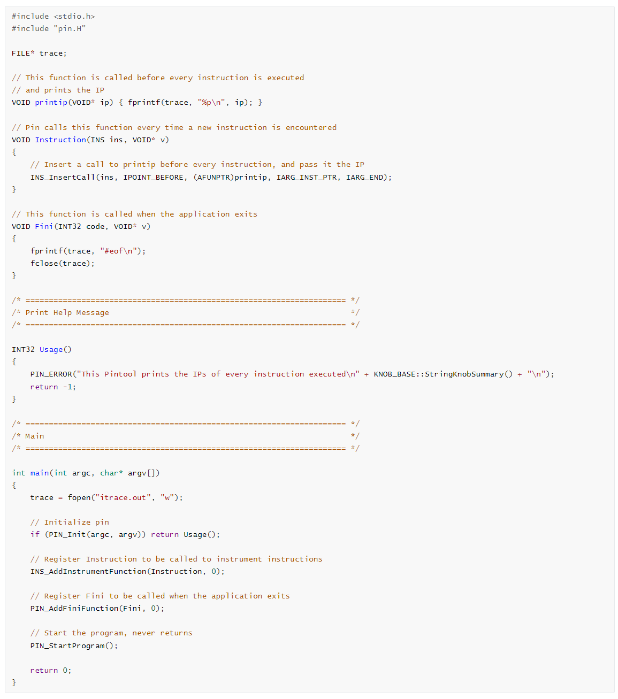Click the "pin.H" include string
This screenshot has height=699, width=618.
pos(70,28)
